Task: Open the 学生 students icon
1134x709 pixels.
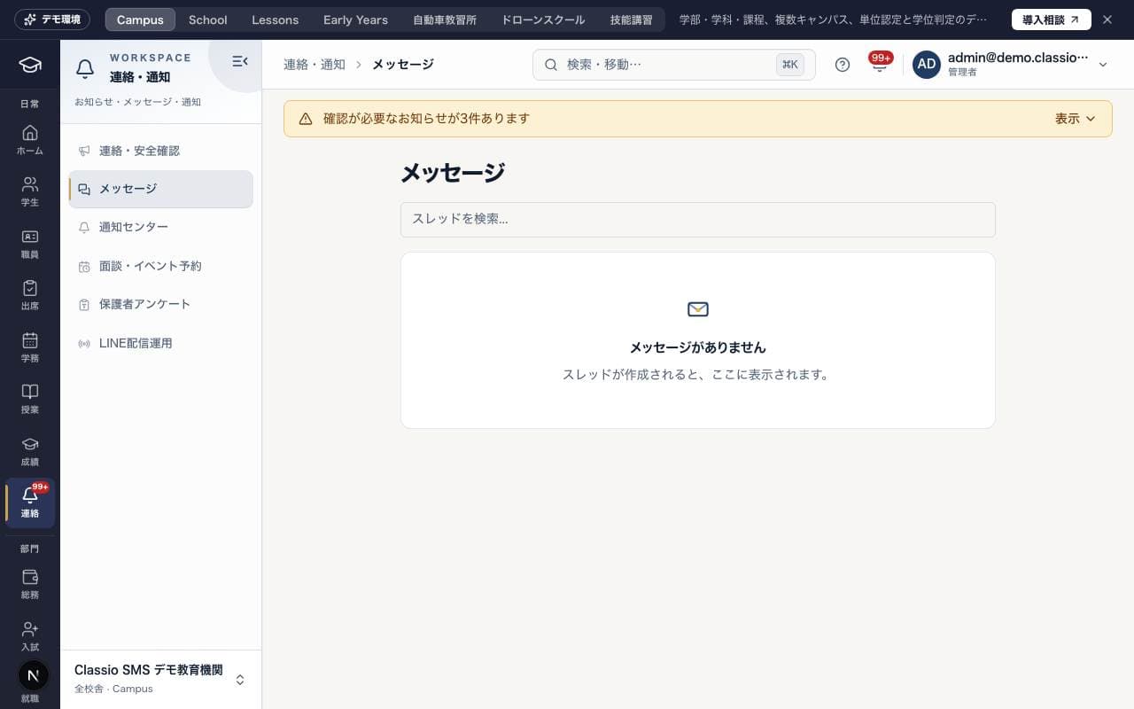Action: point(30,191)
